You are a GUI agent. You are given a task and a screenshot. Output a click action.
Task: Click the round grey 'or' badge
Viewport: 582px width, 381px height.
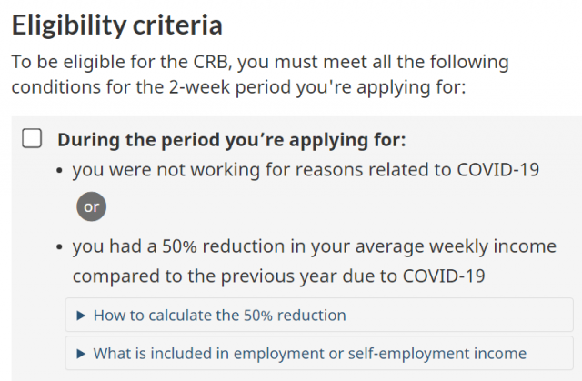(x=91, y=206)
